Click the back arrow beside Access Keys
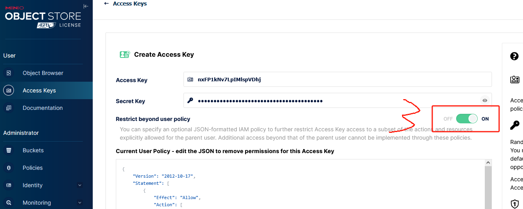The width and height of the screenshot is (523, 209). pos(106,4)
